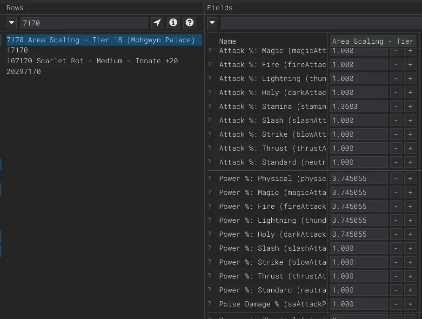Increment Power %: Physical value
The height and width of the screenshot is (319, 422).
(410, 179)
